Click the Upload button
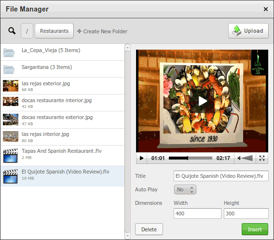 coord(248,31)
